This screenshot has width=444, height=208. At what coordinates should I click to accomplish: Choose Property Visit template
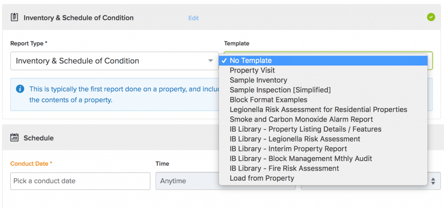pos(252,70)
